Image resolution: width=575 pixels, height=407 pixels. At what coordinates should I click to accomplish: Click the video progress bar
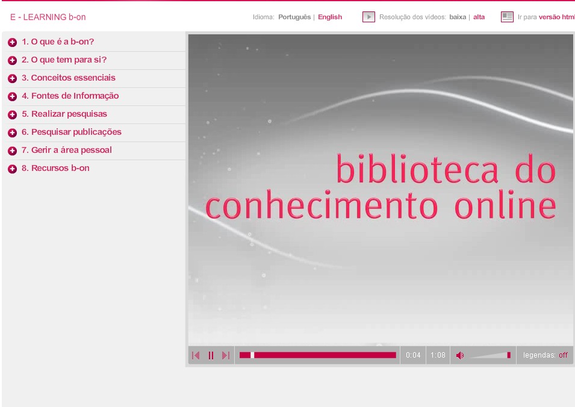click(x=317, y=355)
